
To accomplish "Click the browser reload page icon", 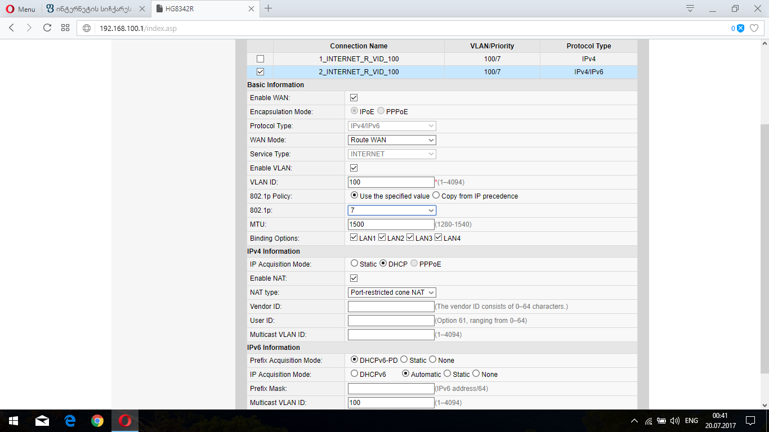I will (47, 28).
